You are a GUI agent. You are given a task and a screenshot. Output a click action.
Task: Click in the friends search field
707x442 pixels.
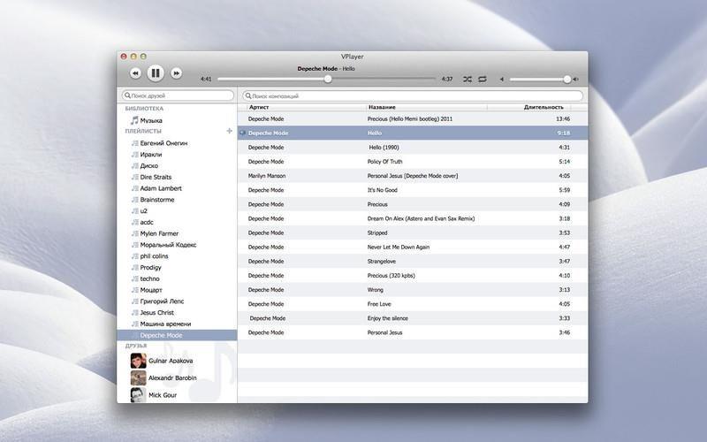point(178,95)
